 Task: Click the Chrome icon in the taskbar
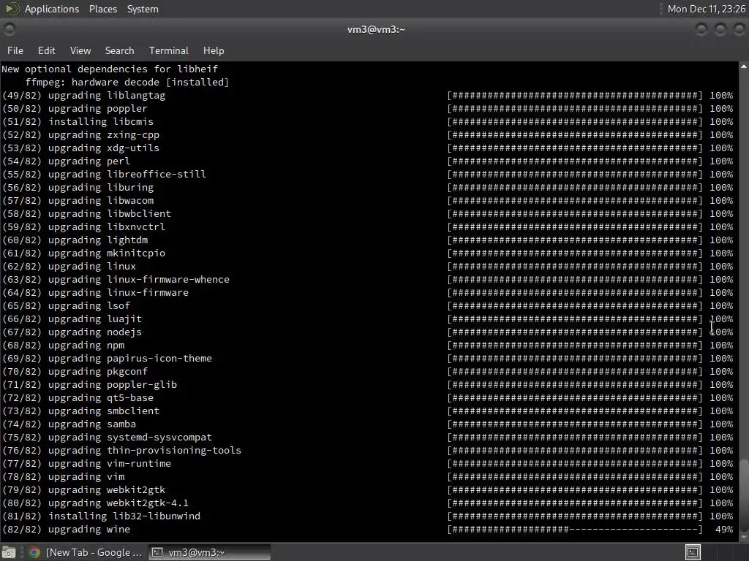(x=34, y=552)
